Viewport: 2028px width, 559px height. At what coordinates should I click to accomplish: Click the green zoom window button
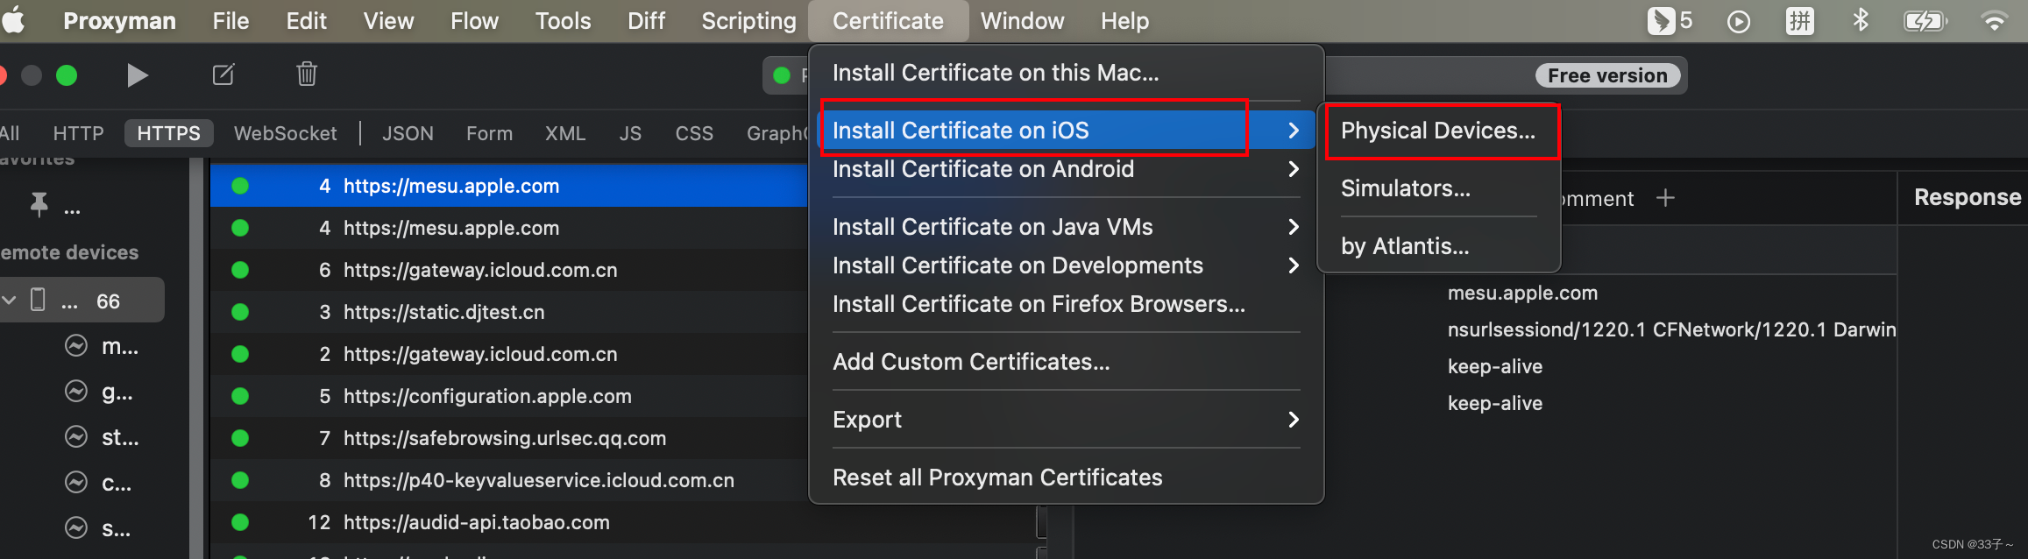[67, 75]
